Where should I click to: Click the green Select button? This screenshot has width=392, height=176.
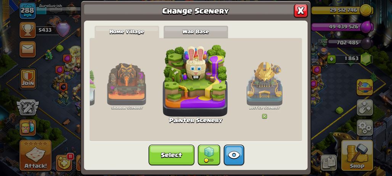tap(172, 155)
